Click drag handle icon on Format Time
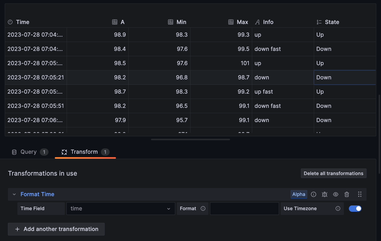The height and width of the screenshot is (241, 381). [x=360, y=194]
